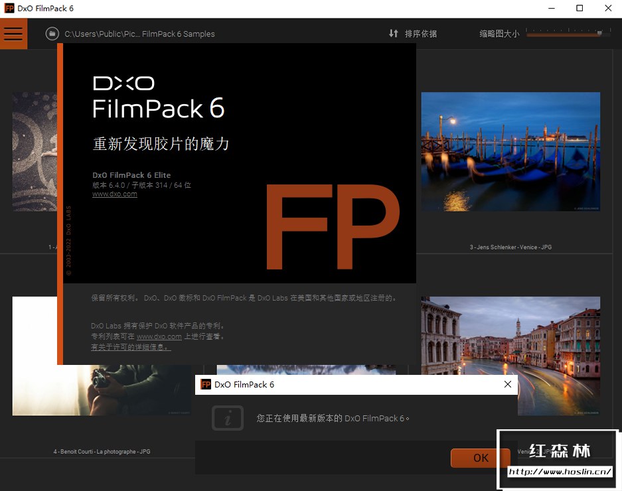Screen dimensions: 622x491
Task: Click the DxO FilmPack 6 splash title
Action: [159, 98]
